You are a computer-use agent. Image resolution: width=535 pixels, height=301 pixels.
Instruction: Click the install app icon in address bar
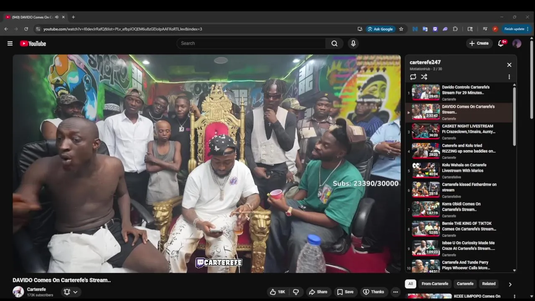[x=360, y=29]
